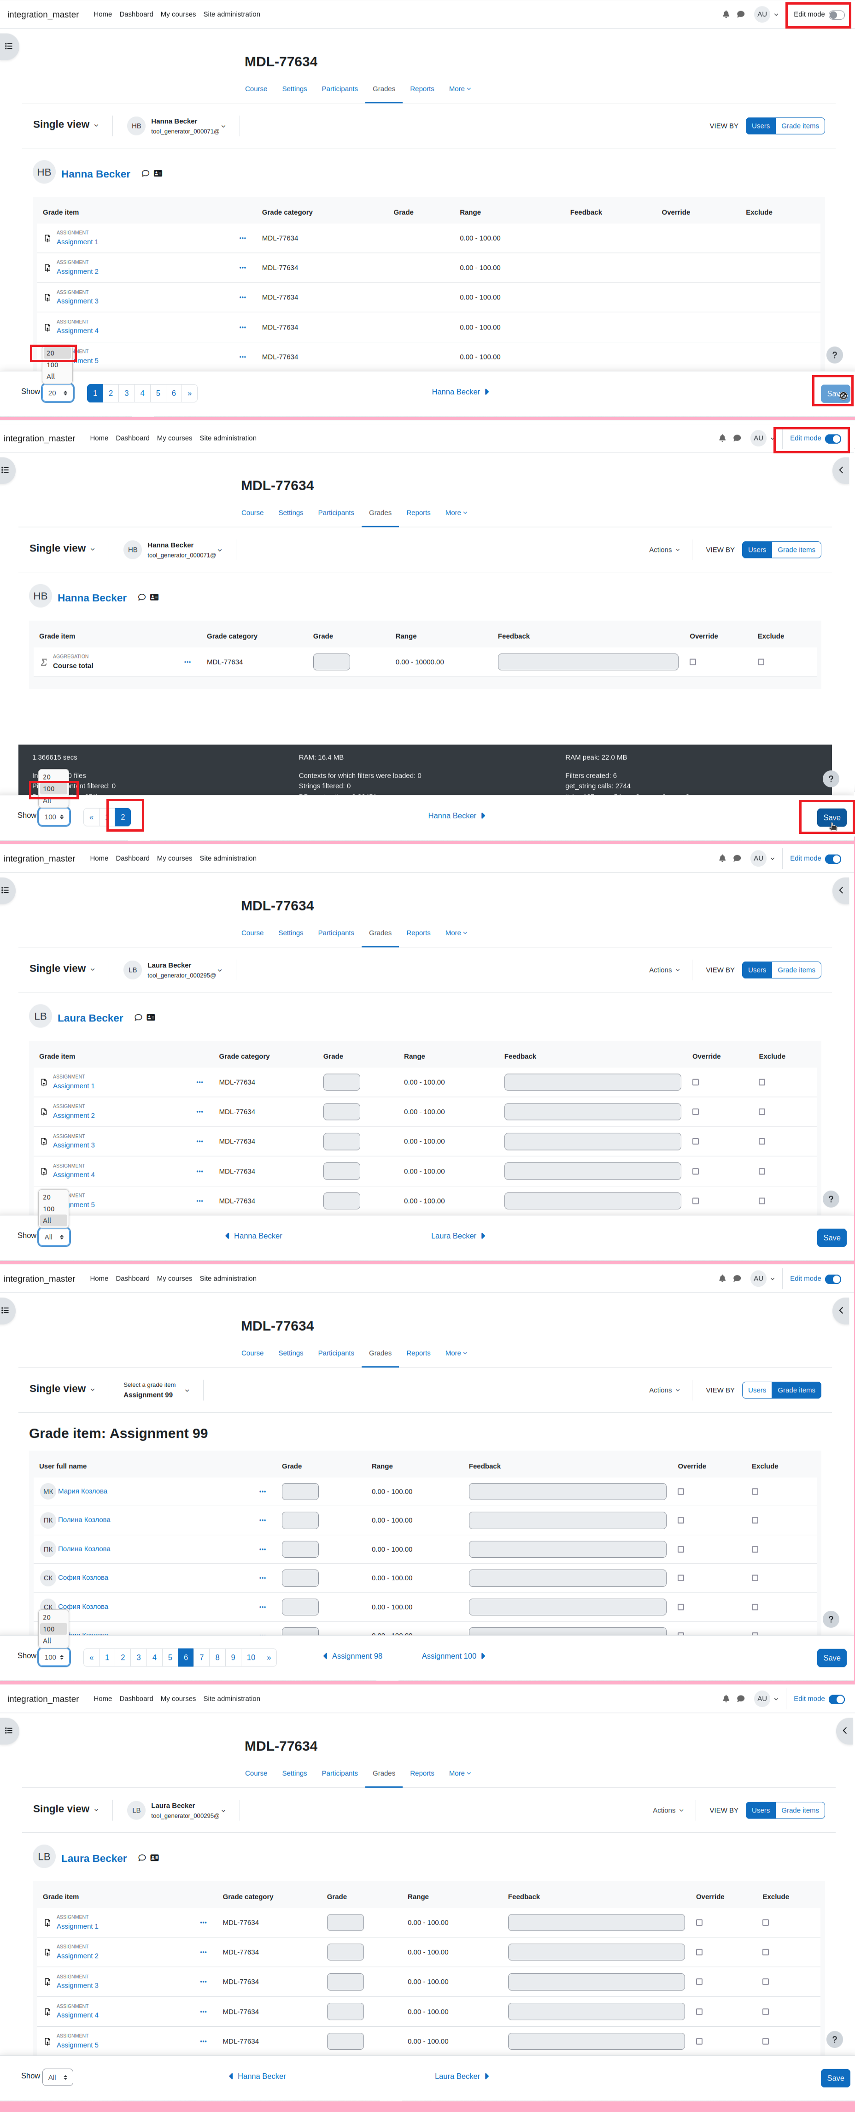Open Course tab on the Edit-mode-off page

pos(256,88)
